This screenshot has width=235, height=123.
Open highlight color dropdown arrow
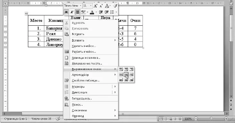pyautogui.click(x=87, y=12)
